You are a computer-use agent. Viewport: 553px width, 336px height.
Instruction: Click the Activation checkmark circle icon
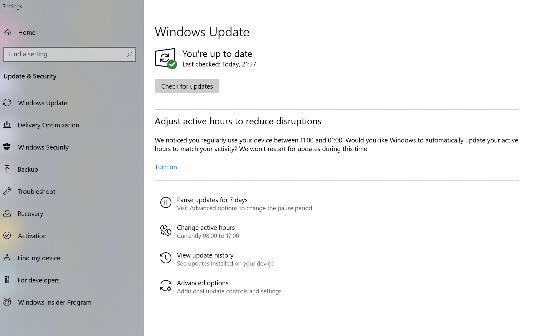click(x=7, y=236)
